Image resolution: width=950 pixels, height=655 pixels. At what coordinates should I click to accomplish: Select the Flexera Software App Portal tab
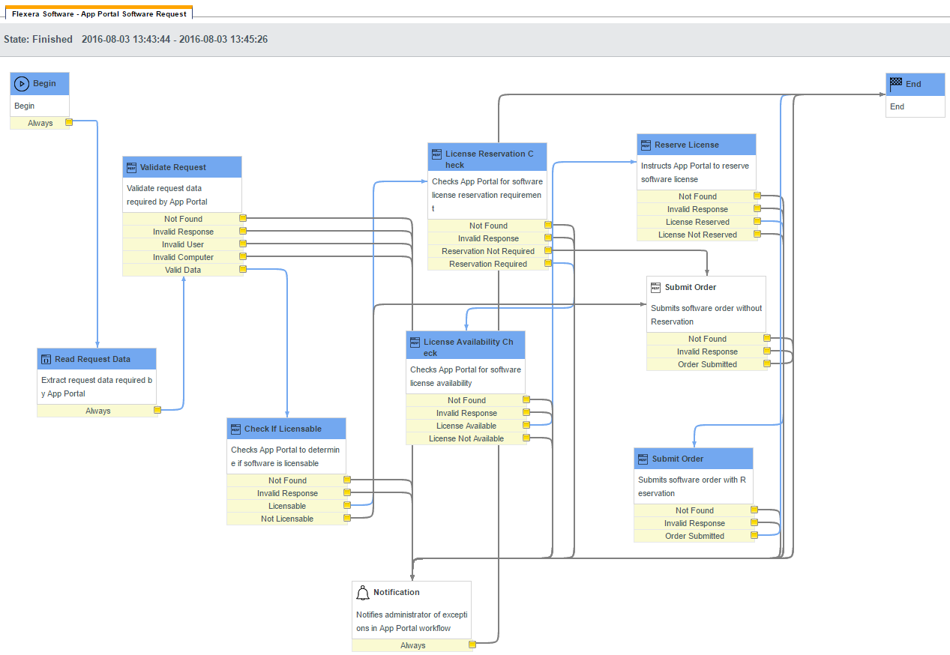(x=99, y=13)
